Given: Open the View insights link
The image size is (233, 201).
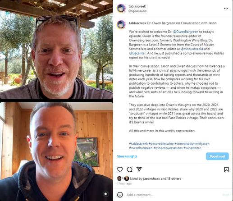Looking at the screenshot, I should [127, 156].
